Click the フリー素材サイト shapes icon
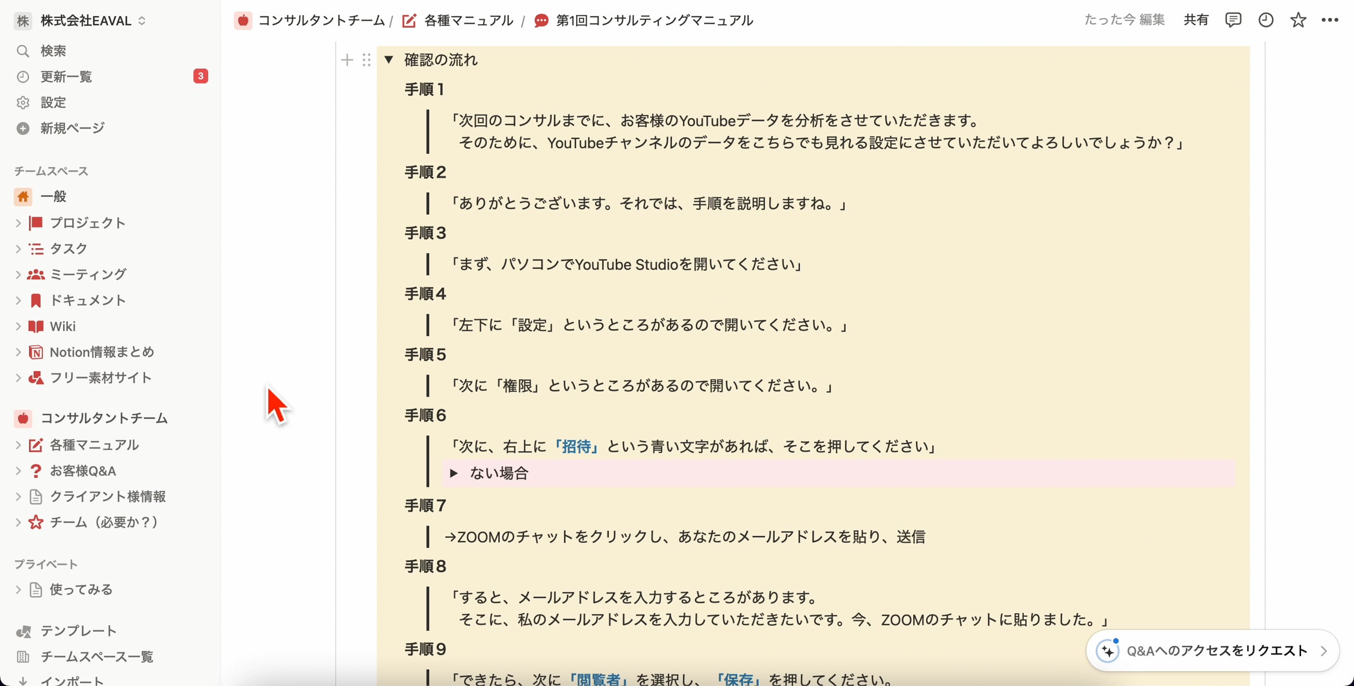Screen dimensions: 1354x686 (x=36, y=378)
